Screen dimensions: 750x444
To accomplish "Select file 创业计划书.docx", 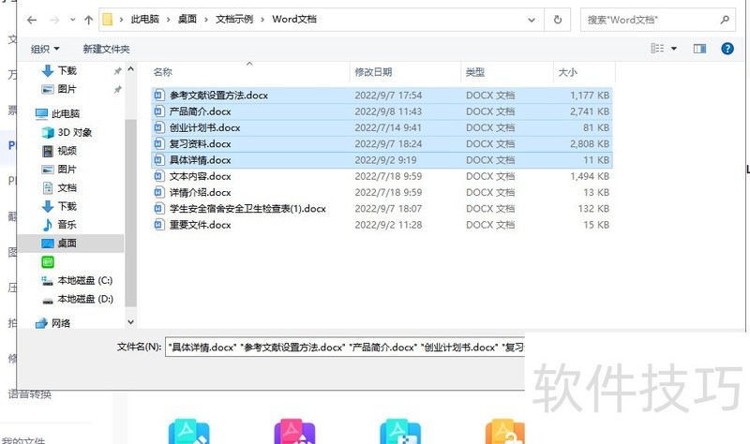I will pos(382,127).
